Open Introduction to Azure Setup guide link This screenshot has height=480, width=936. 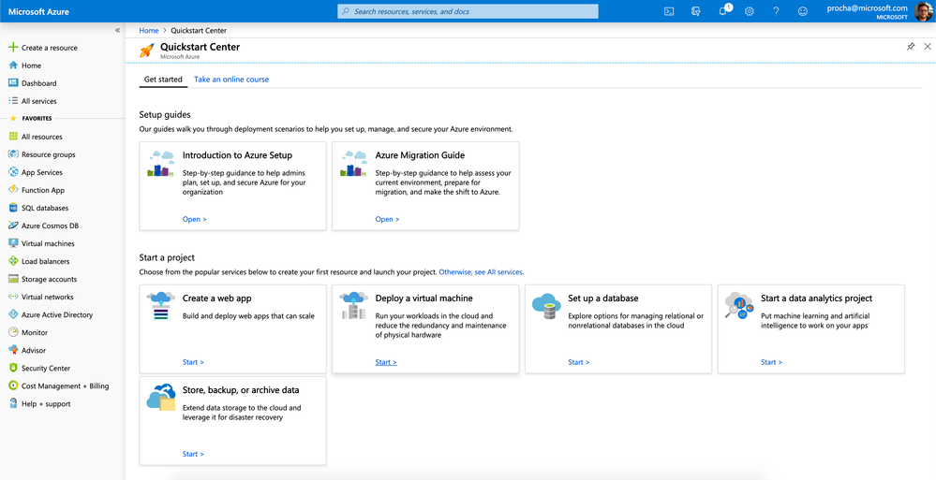click(195, 220)
